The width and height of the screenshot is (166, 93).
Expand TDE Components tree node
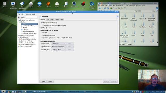coord(18,47)
